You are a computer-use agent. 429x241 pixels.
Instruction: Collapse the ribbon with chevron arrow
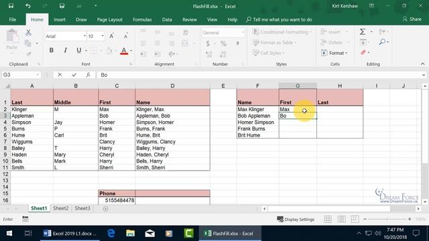422,64
